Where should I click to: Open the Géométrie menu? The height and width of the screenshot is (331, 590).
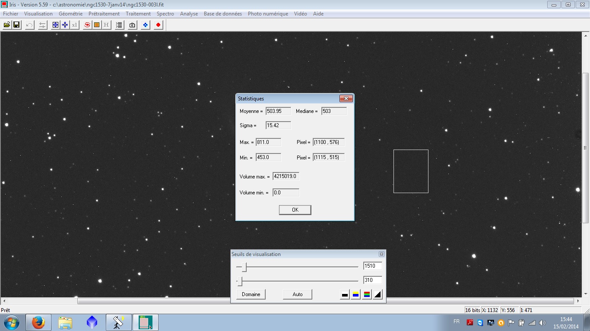(70, 14)
